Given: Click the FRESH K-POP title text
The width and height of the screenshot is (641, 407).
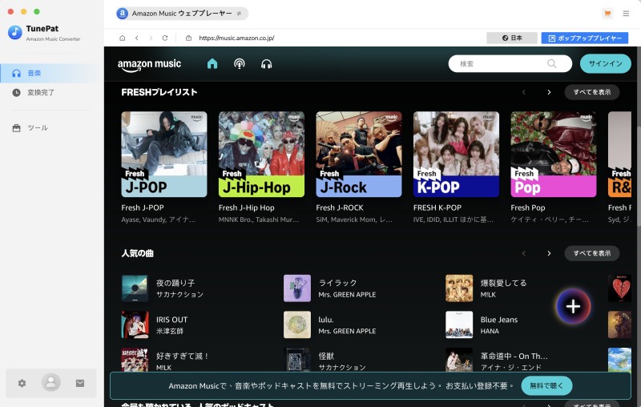Looking at the screenshot, I should (437, 208).
